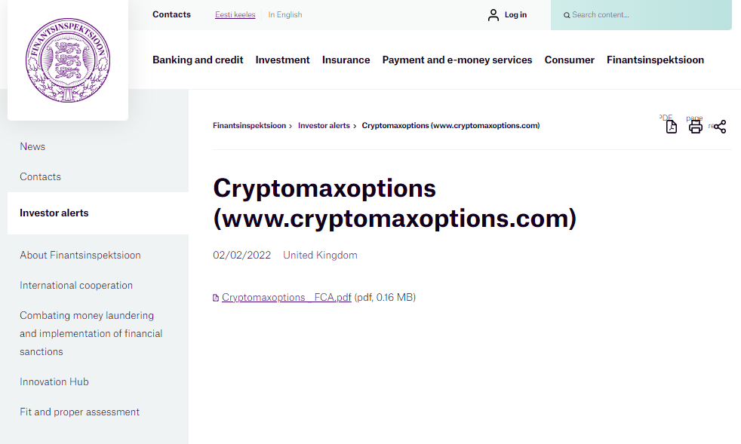Viewport: 741px width, 444px height.
Task: Switch language to Eesti keeles
Action: (235, 15)
